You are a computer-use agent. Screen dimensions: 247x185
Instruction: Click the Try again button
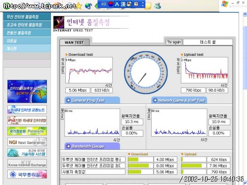tap(174, 42)
